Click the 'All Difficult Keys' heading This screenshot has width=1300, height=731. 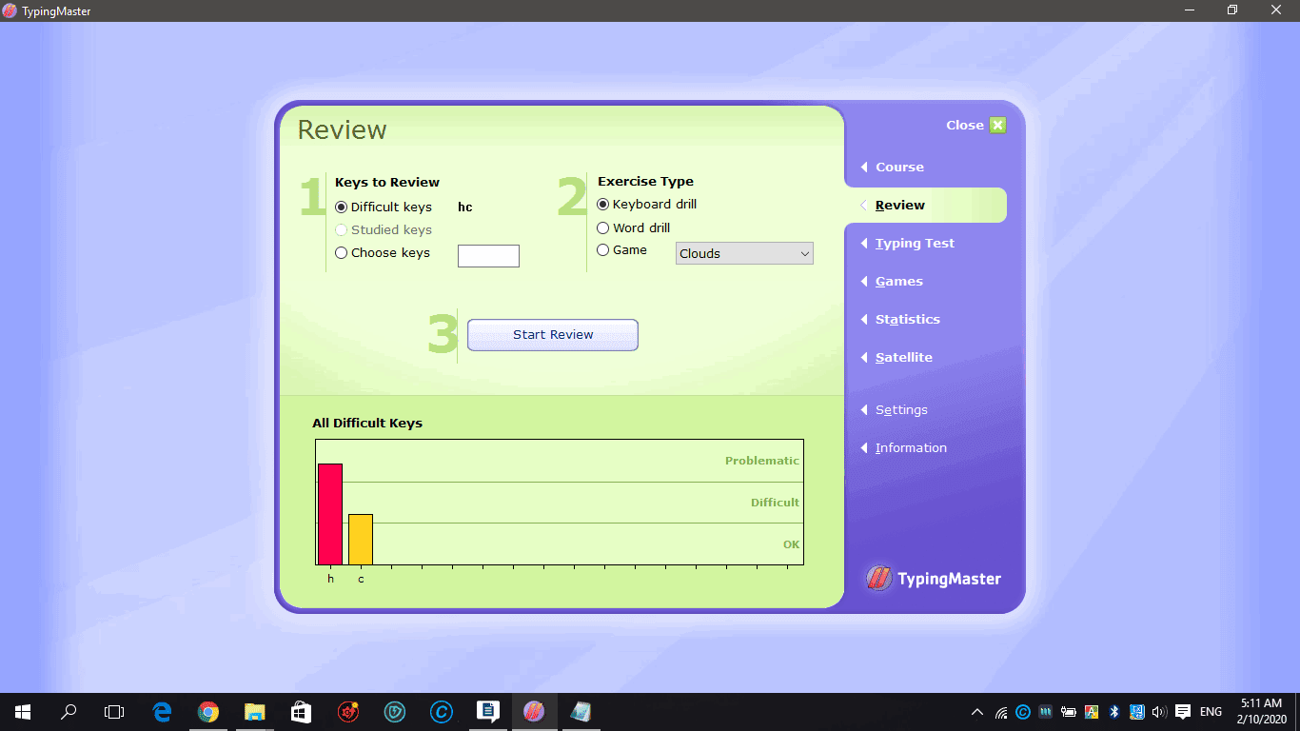tap(367, 423)
